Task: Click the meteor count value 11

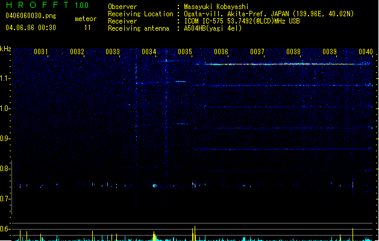Action: pyautogui.click(x=87, y=28)
